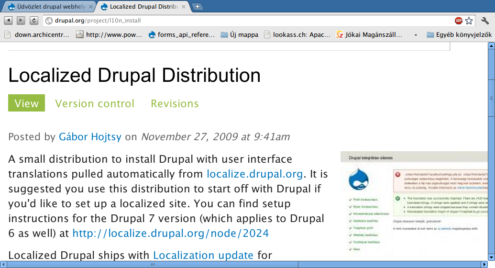Reload the page with the refresh icon
The height and width of the screenshot is (268, 495).
coord(34,21)
